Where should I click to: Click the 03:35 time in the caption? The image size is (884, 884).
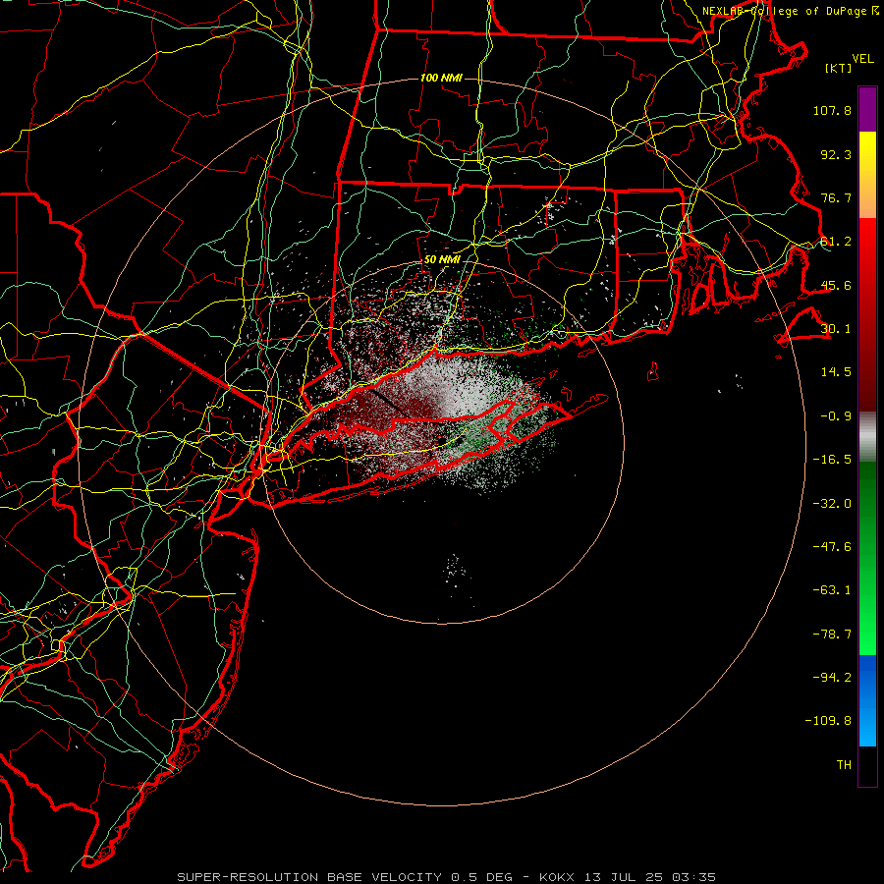click(x=694, y=877)
